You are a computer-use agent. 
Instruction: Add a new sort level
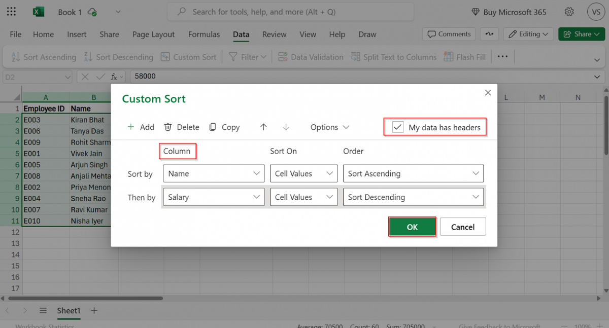pyautogui.click(x=141, y=127)
